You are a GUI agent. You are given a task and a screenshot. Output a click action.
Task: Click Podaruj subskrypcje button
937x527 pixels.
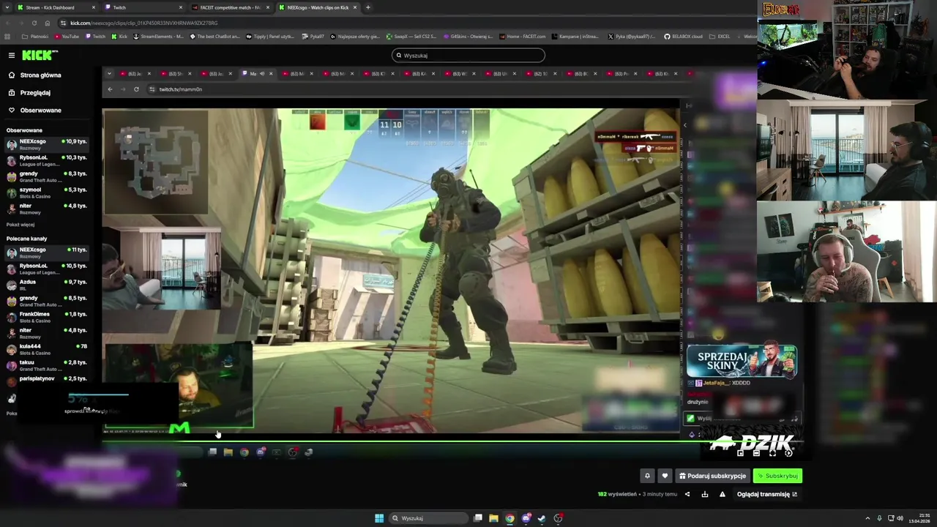coord(712,476)
